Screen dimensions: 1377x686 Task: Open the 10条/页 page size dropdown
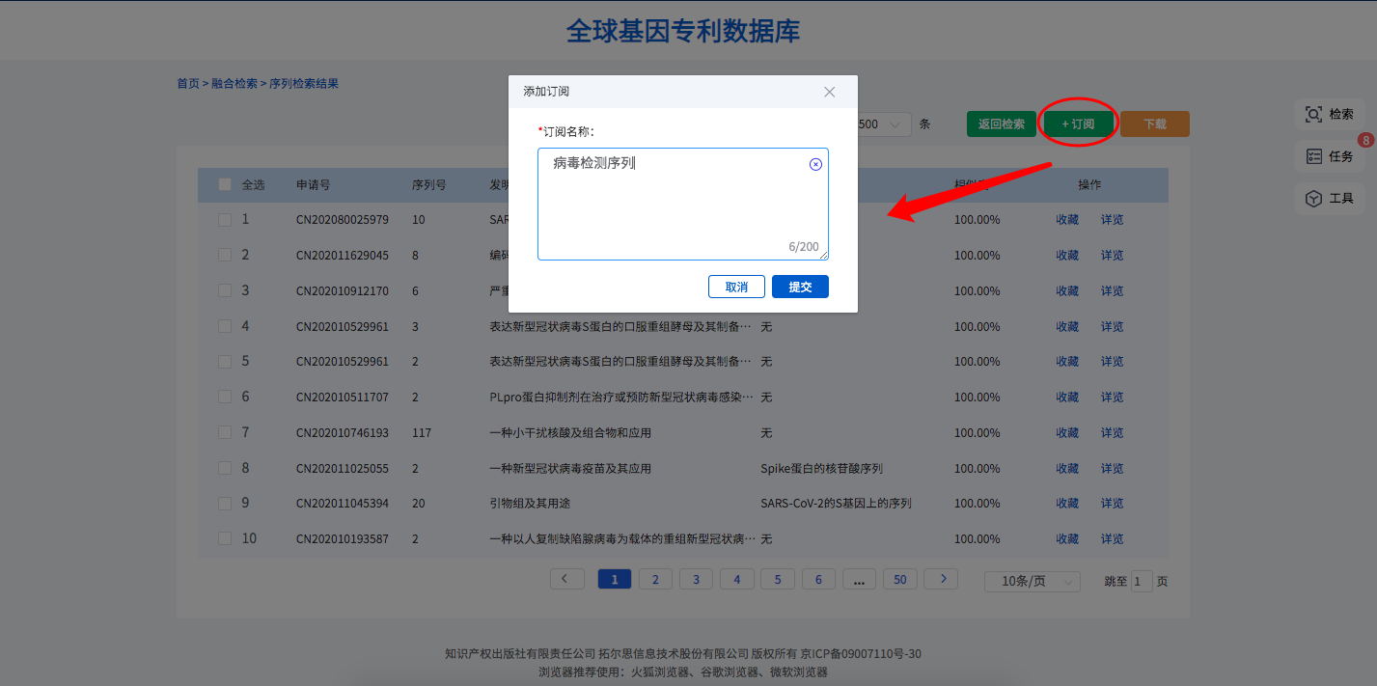coord(1032,581)
